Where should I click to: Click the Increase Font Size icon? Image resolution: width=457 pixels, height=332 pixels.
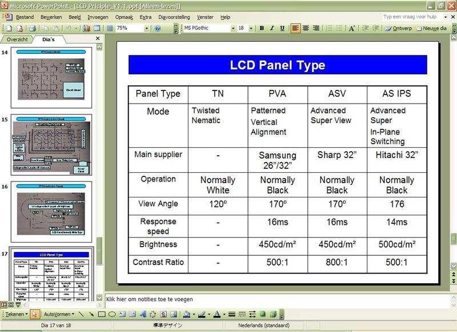(x=352, y=28)
